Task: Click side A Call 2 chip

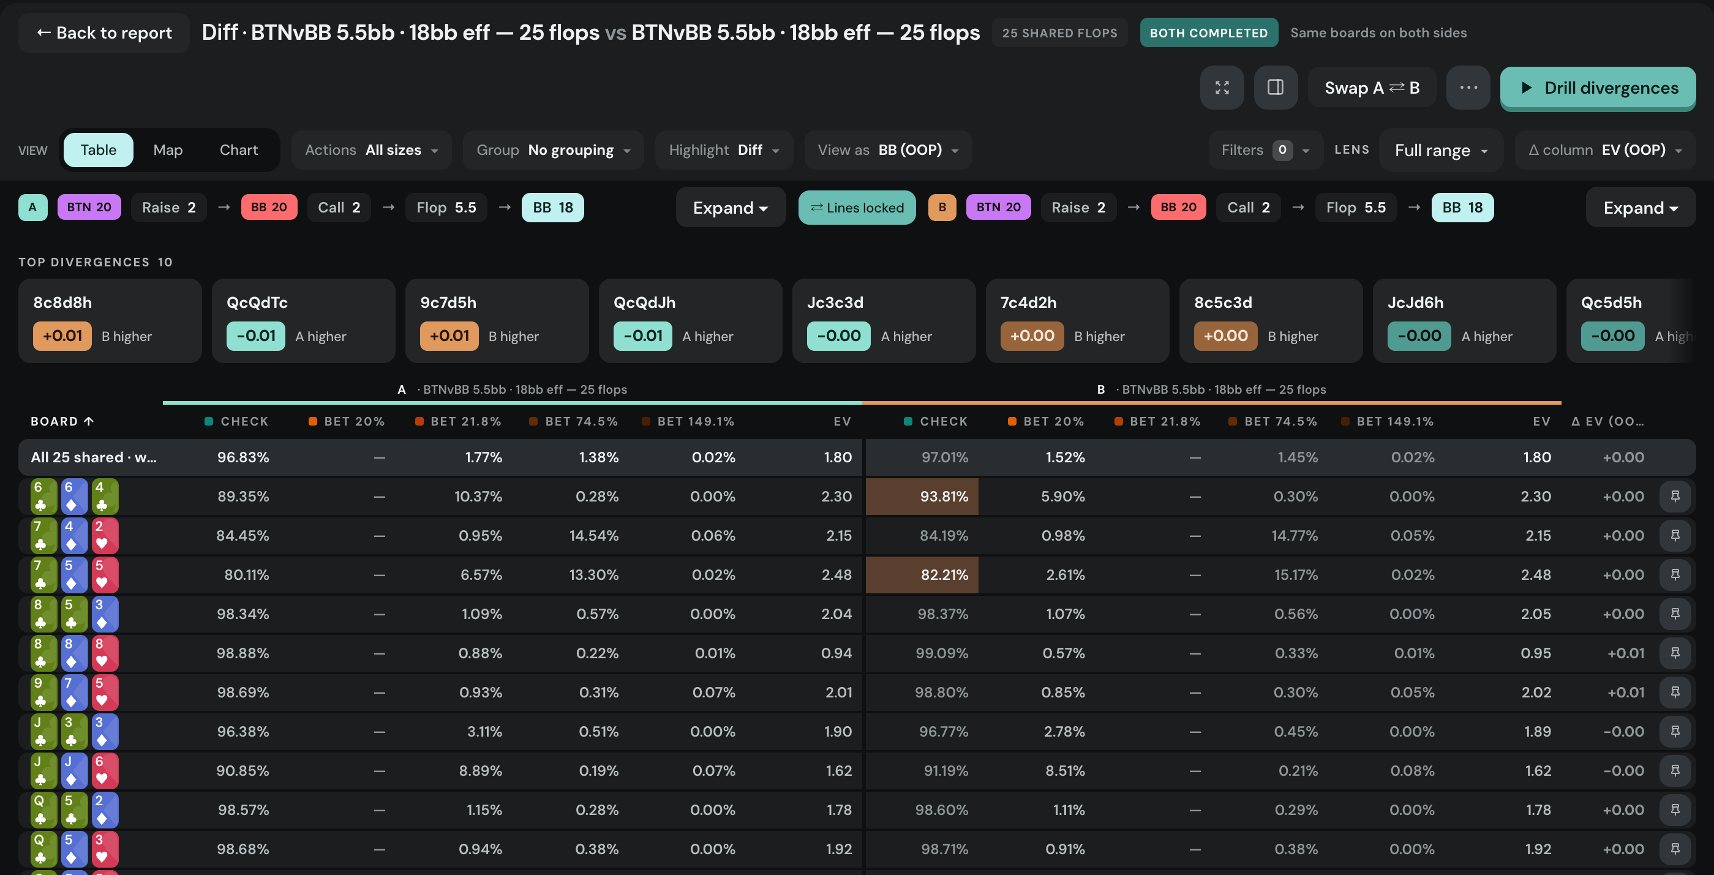Action: [x=339, y=208]
